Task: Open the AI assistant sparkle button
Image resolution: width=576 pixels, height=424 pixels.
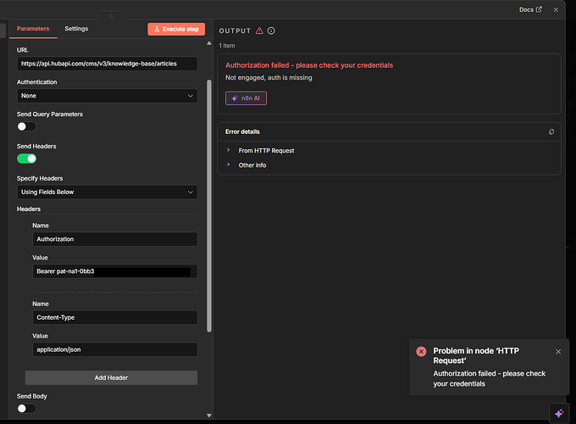Action: coord(557,412)
